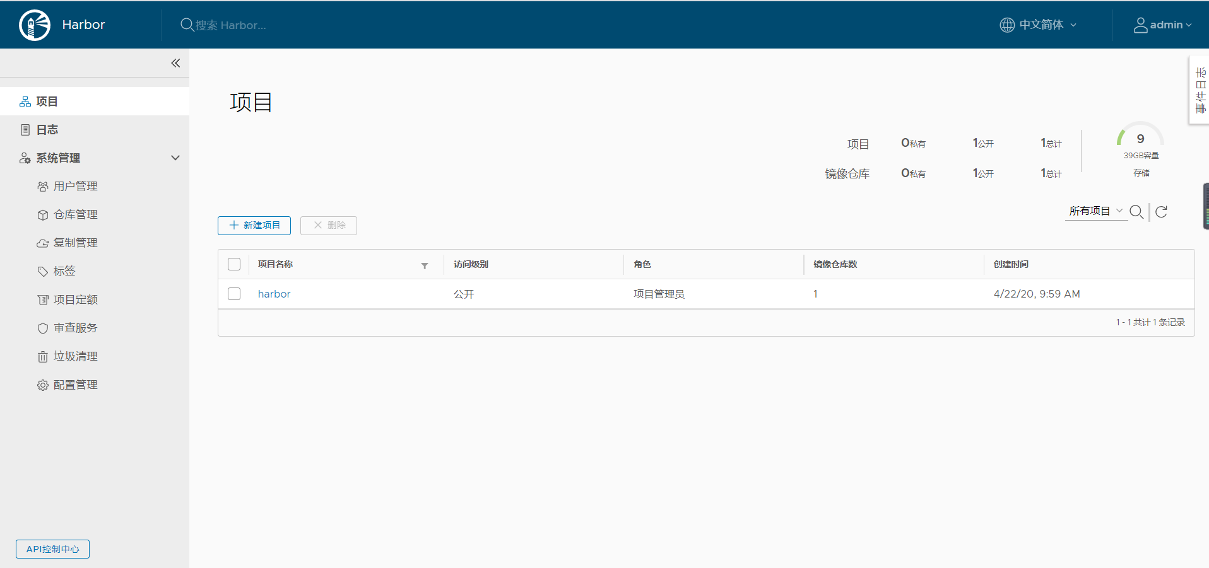
Task: Click the globe language icon
Action: pyautogui.click(x=1007, y=25)
